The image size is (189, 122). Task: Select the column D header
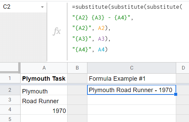[183, 68]
